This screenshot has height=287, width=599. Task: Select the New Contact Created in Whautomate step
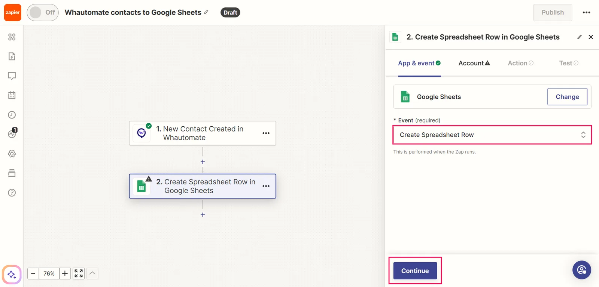click(x=203, y=133)
